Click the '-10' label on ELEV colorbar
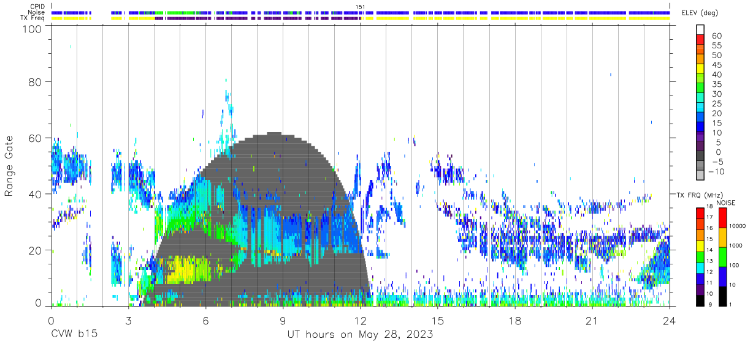 click(716, 171)
